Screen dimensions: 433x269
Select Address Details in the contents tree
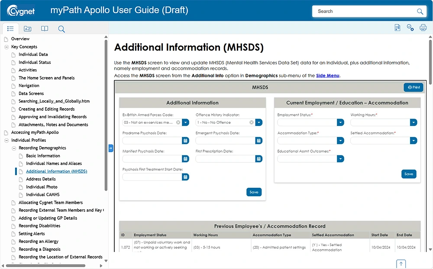click(41, 179)
